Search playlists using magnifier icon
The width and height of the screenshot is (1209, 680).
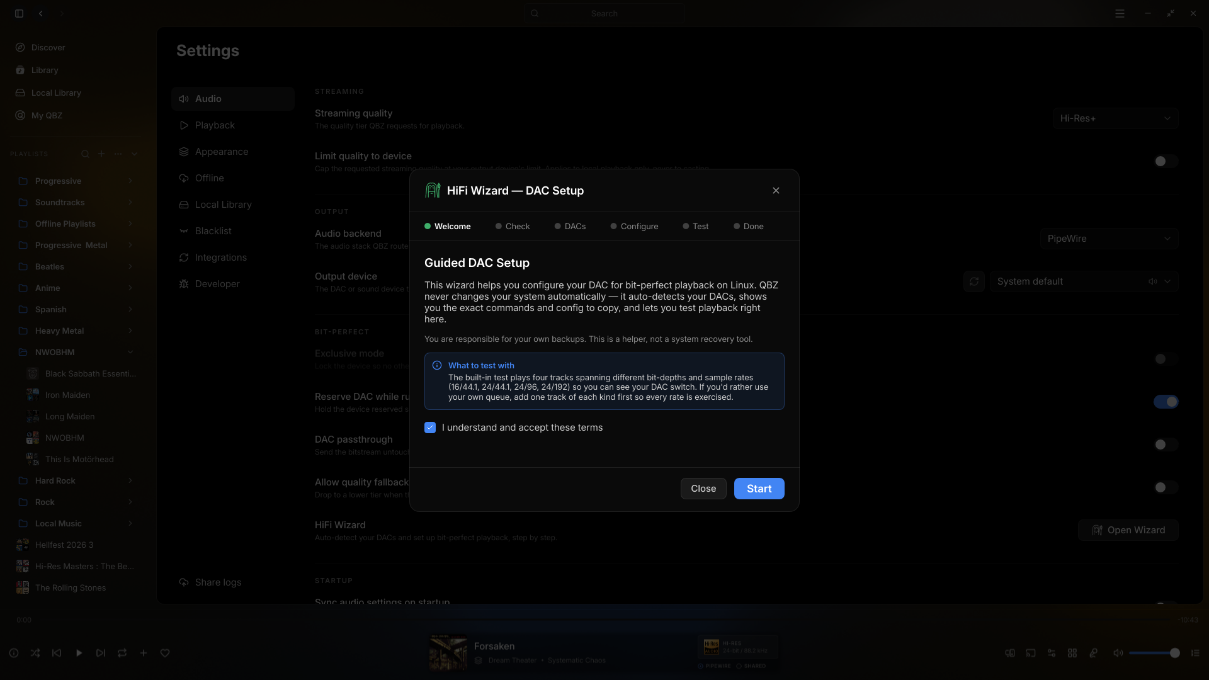click(85, 154)
